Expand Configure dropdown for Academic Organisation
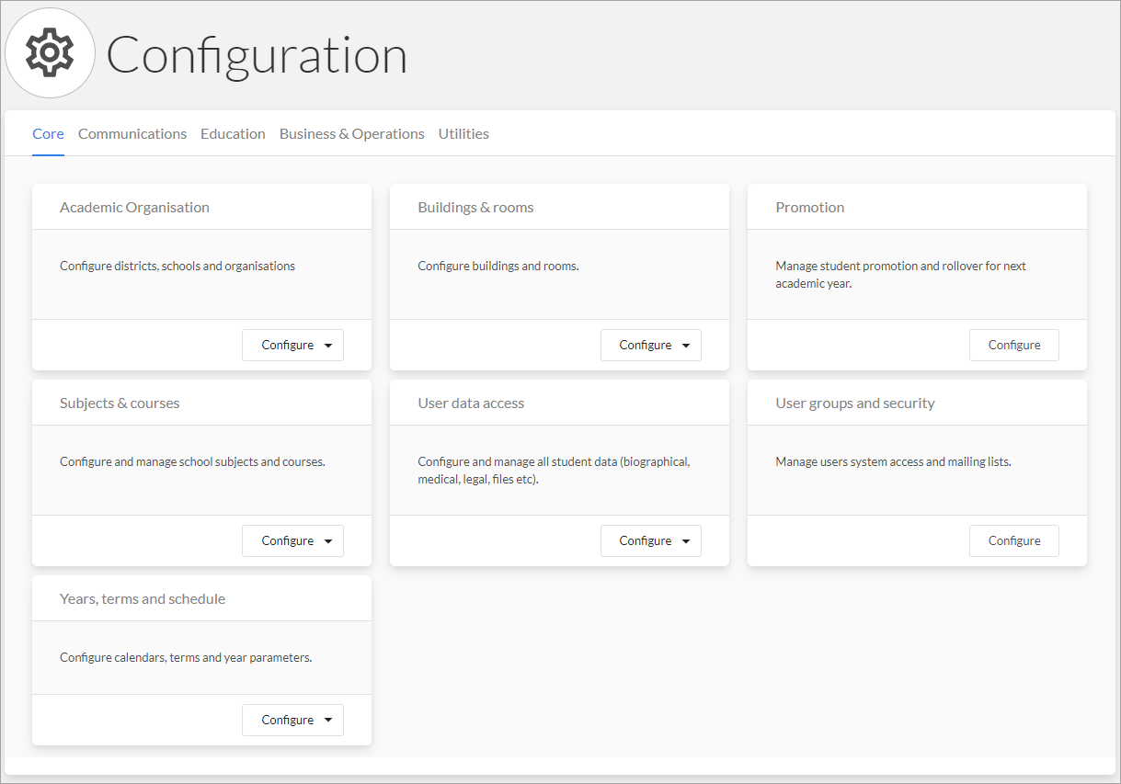Image resolution: width=1121 pixels, height=784 pixels. click(x=292, y=346)
